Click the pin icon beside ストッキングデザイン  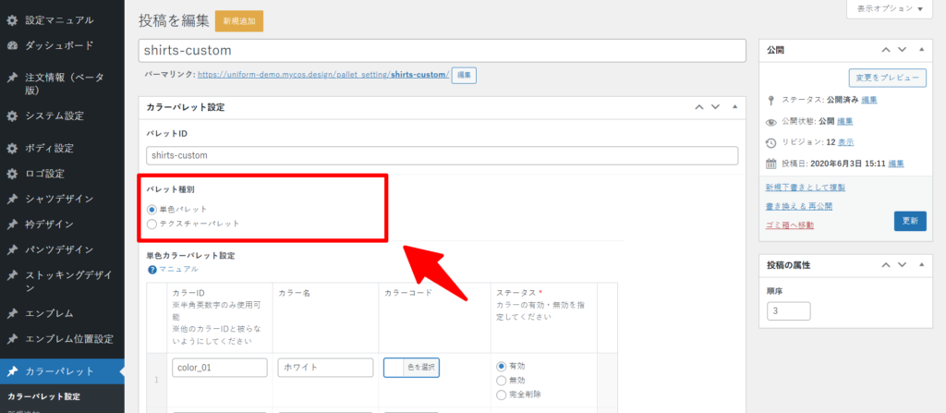(x=12, y=276)
